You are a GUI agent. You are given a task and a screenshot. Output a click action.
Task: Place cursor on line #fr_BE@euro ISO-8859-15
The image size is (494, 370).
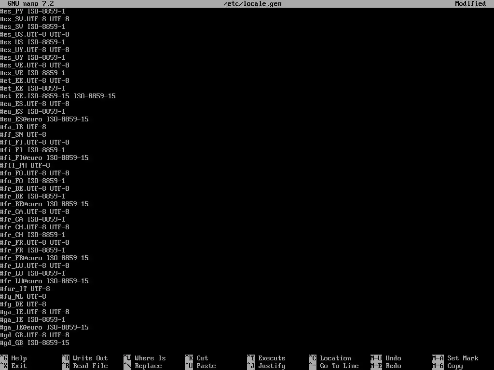[x=44, y=204]
